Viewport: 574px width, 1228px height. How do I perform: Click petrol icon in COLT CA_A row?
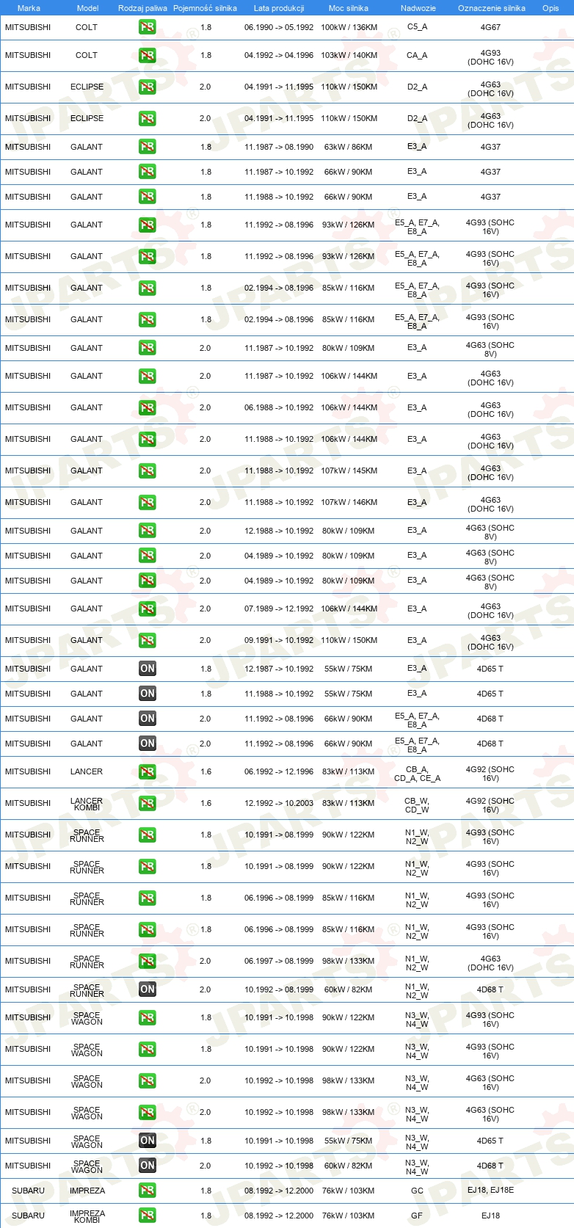coord(148,55)
